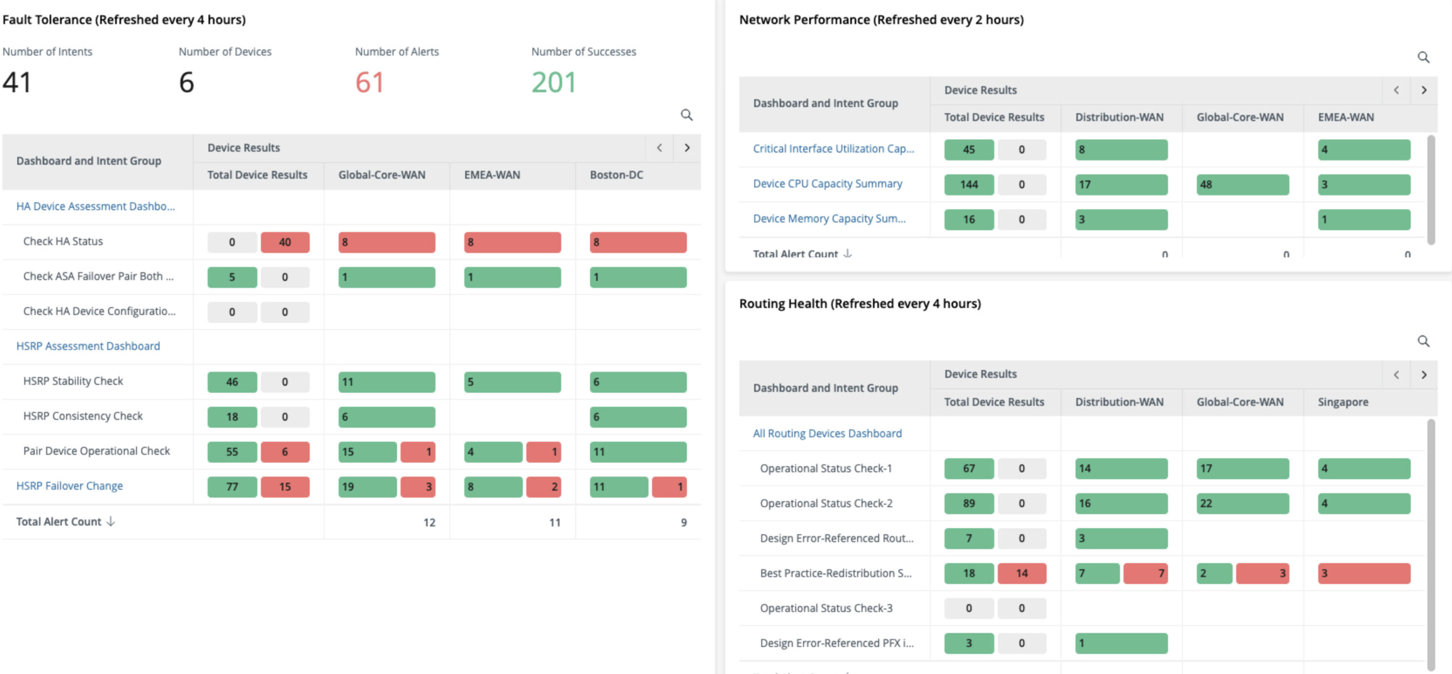Screen dimensions: 1452x674
Task: Show previous columns in Routing Health table
Action: (x=1396, y=375)
